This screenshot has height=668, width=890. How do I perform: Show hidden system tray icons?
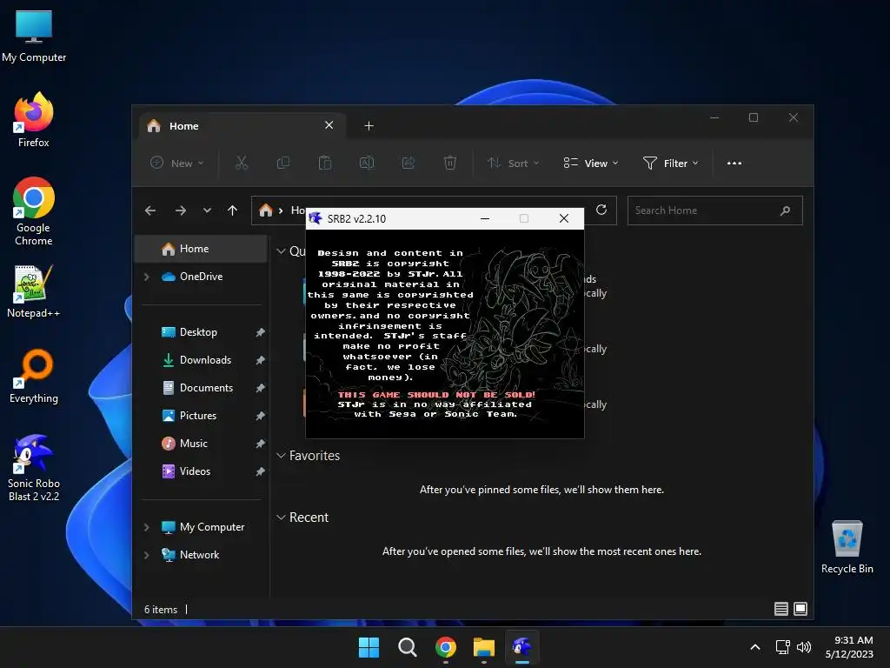click(755, 647)
